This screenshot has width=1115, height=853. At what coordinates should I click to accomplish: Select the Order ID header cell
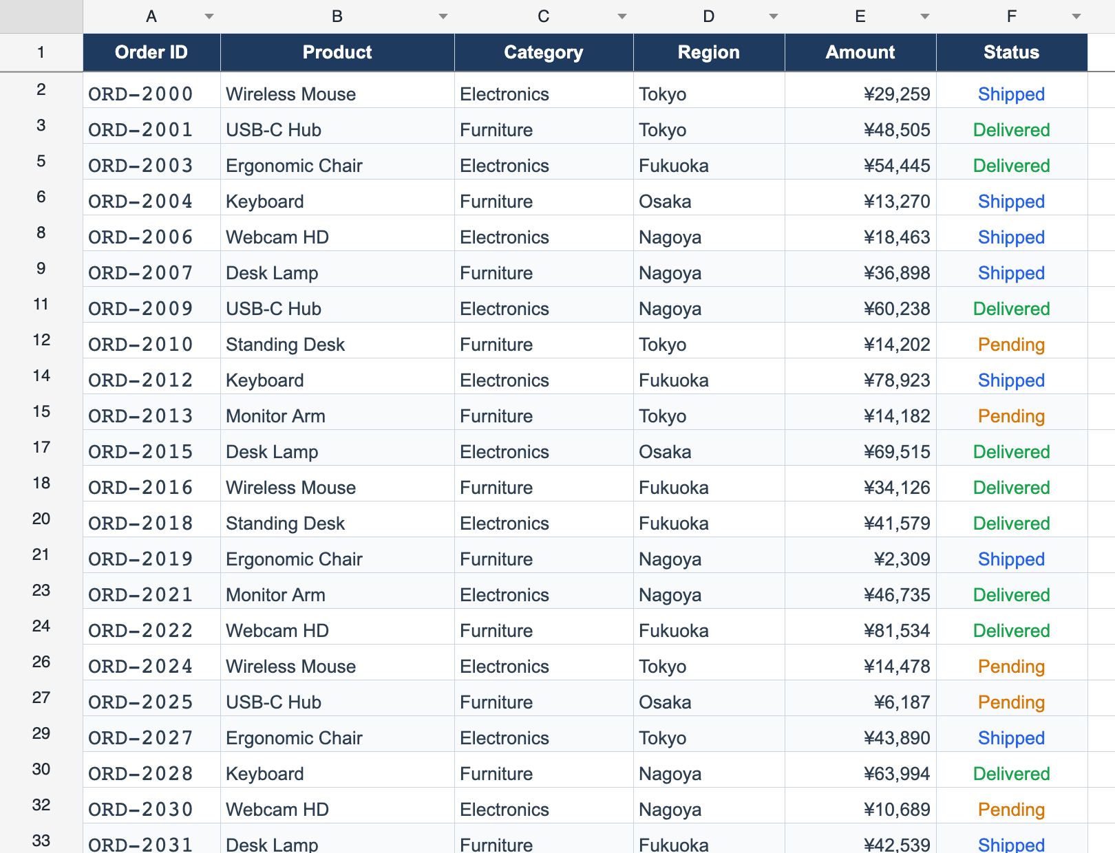(151, 52)
